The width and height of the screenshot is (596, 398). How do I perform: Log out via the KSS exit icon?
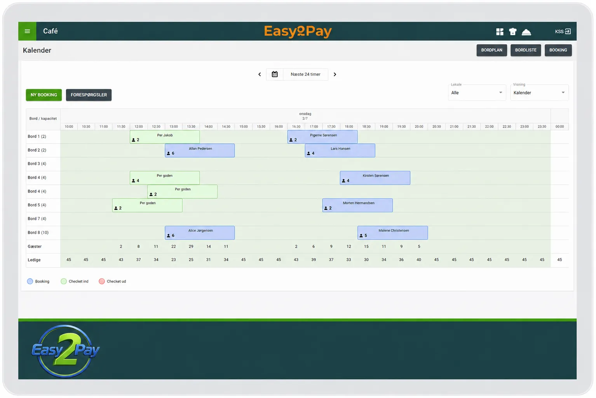click(563, 31)
